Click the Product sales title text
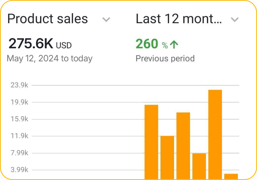The image size is (257, 180). pos(48,19)
